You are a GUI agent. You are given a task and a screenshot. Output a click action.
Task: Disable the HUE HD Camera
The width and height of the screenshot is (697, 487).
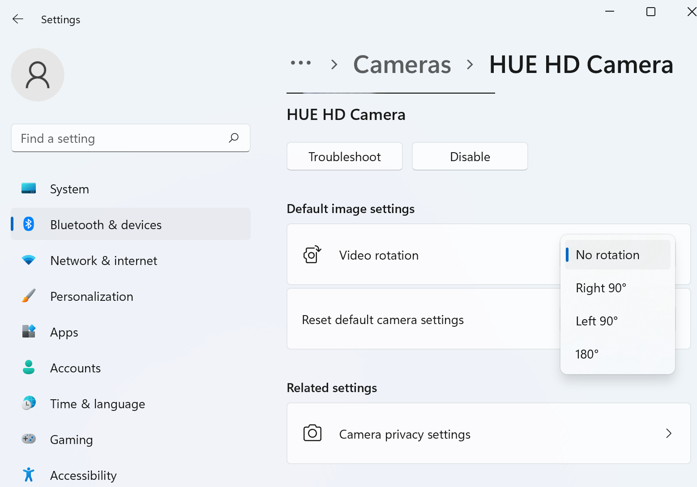coord(470,156)
